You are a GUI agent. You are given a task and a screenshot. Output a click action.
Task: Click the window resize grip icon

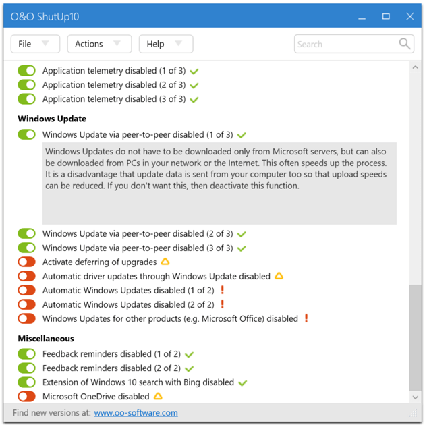click(414, 413)
